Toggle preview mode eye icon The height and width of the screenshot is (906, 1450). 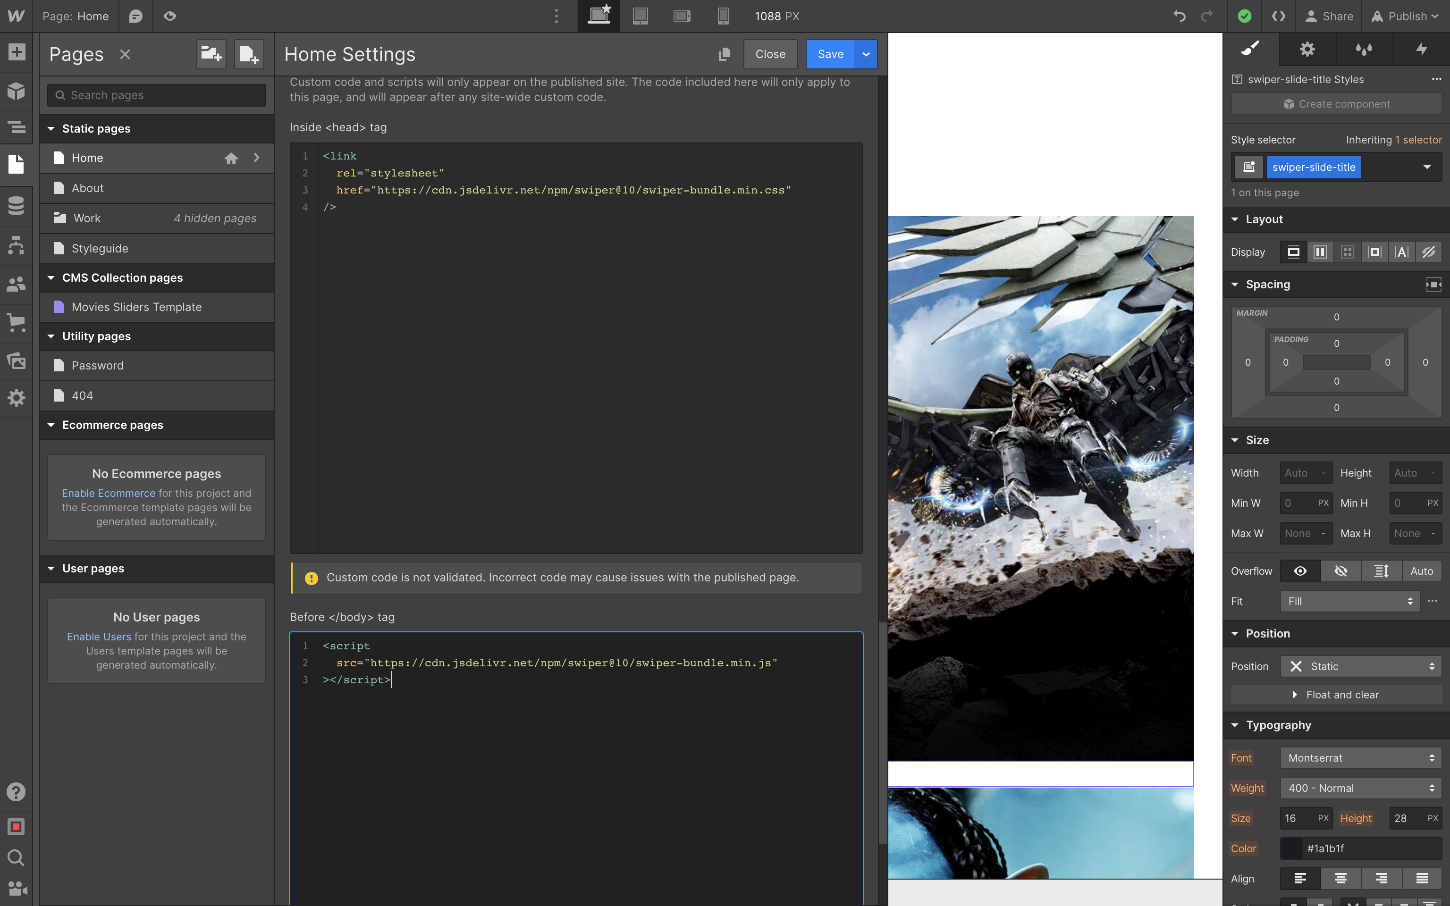pos(170,16)
